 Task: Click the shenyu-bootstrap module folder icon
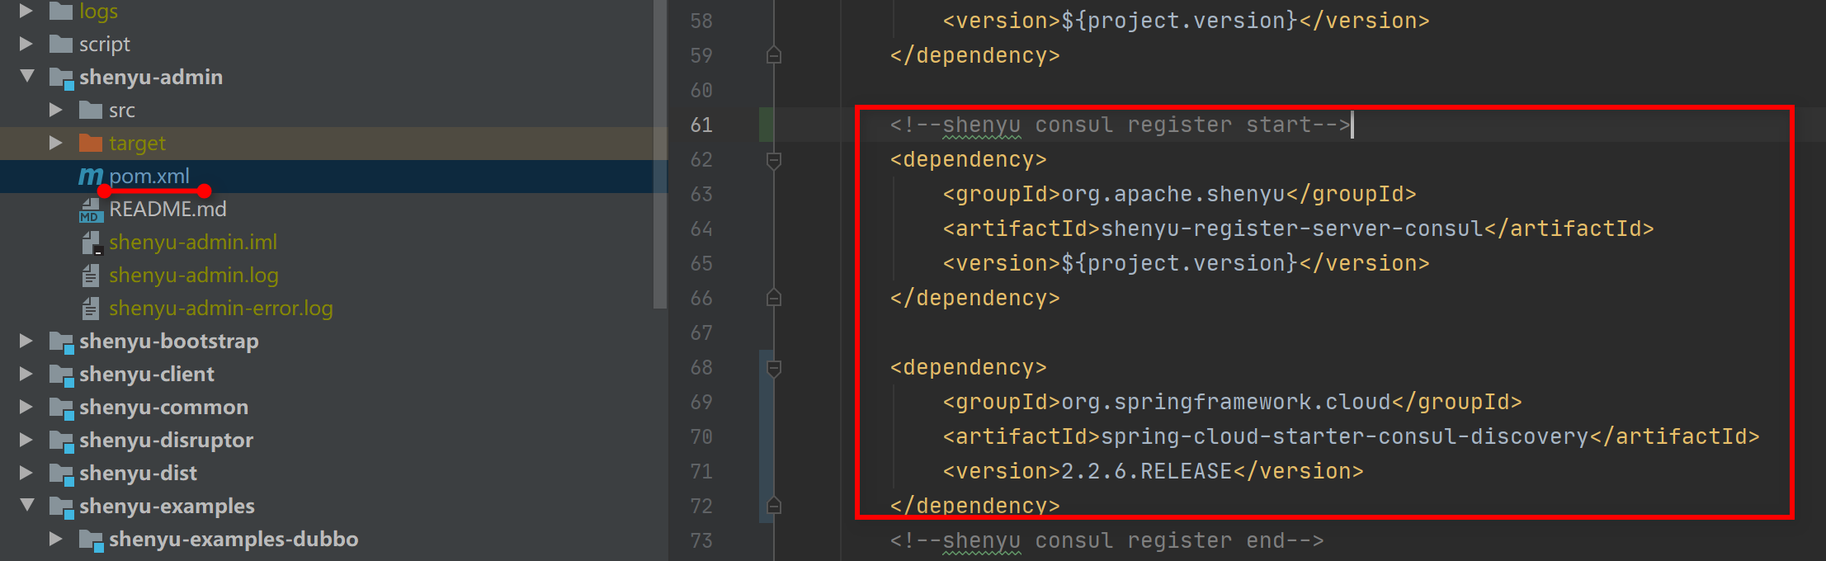click(61, 342)
